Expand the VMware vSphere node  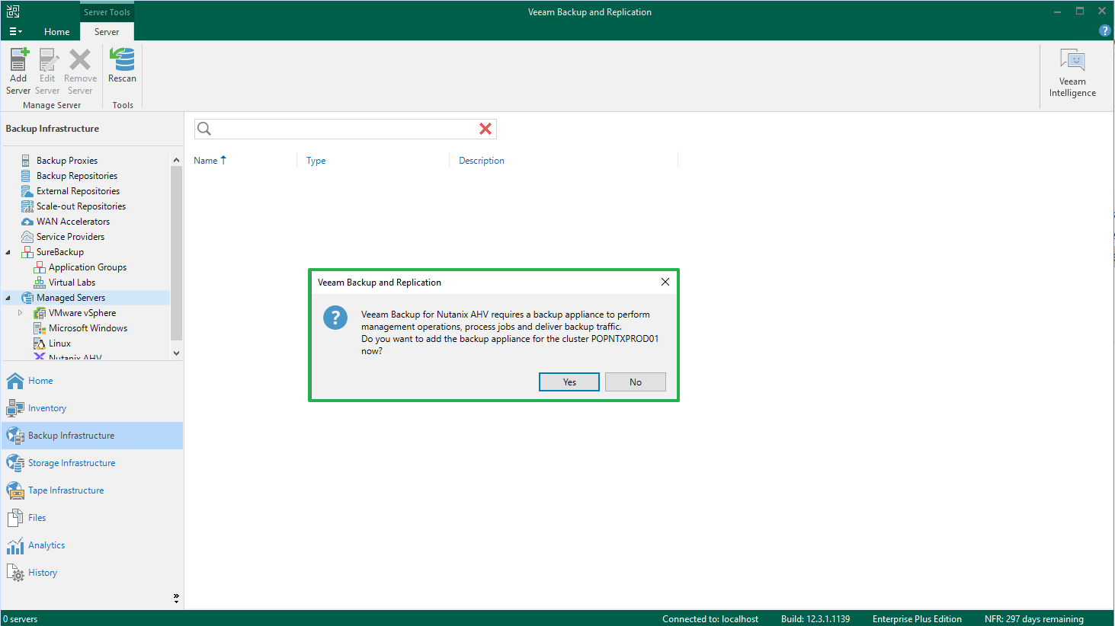point(21,313)
